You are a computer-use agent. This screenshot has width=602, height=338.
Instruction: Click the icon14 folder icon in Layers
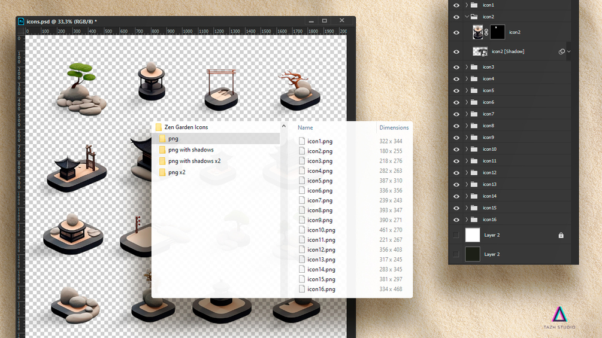tap(474, 196)
